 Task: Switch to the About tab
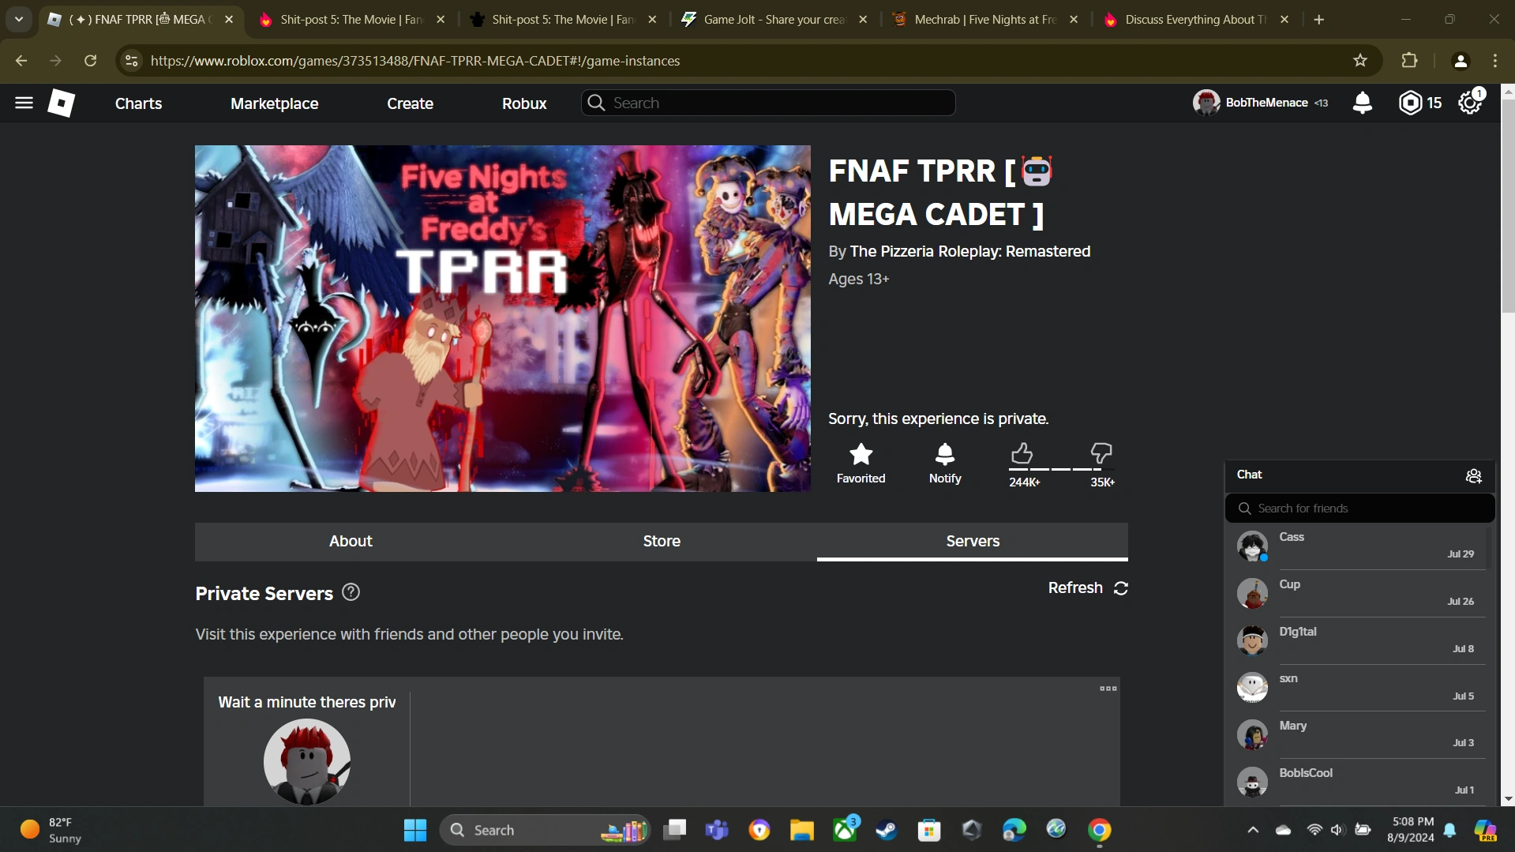pyautogui.click(x=351, y=541)
